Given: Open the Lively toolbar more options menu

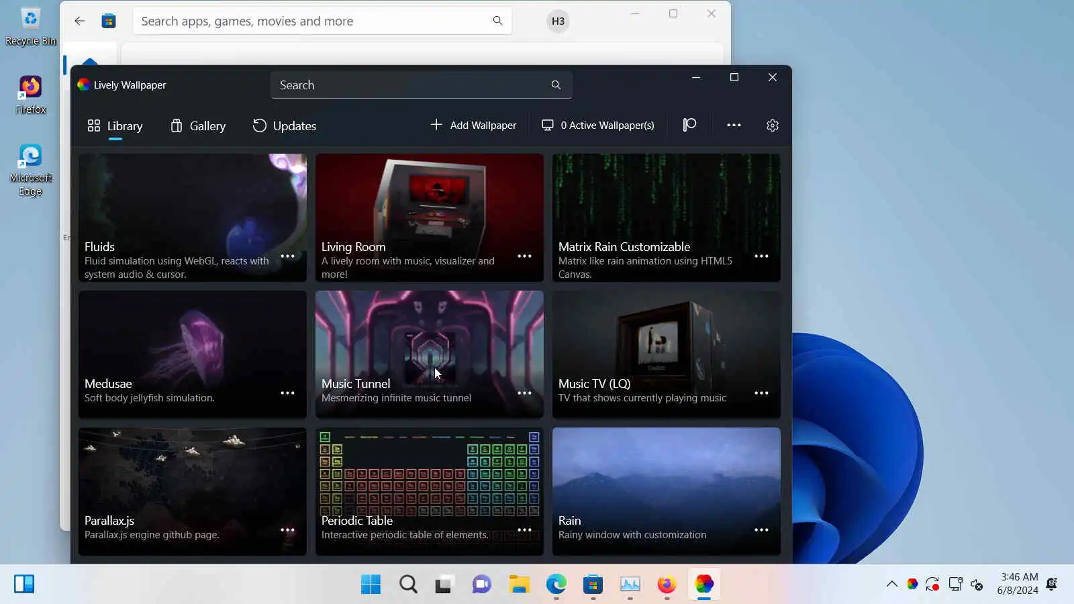Looking at the screenshot, I should point(734,125).
